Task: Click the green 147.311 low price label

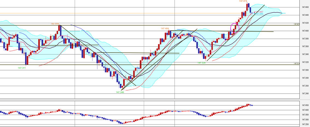Action: pos(22,68)
